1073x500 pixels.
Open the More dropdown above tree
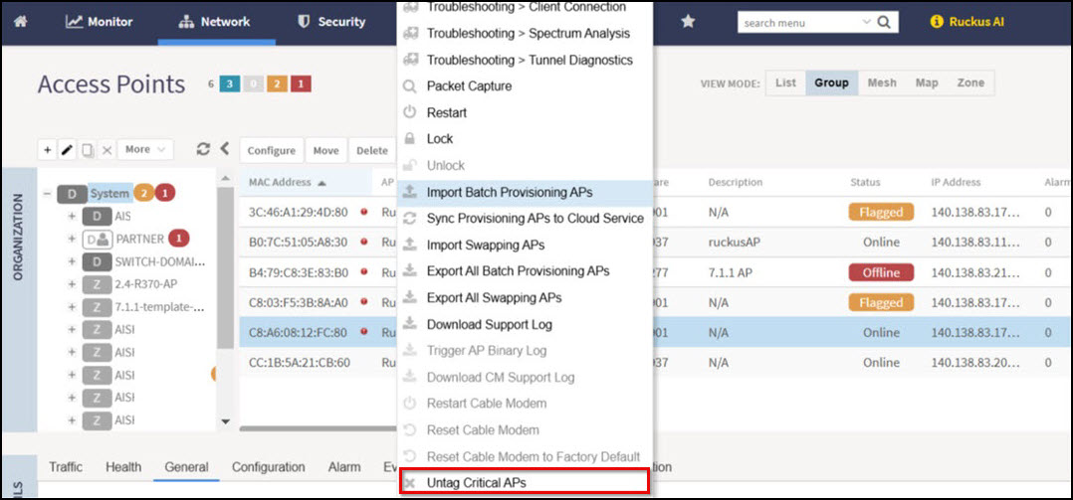tap(145, 149)
